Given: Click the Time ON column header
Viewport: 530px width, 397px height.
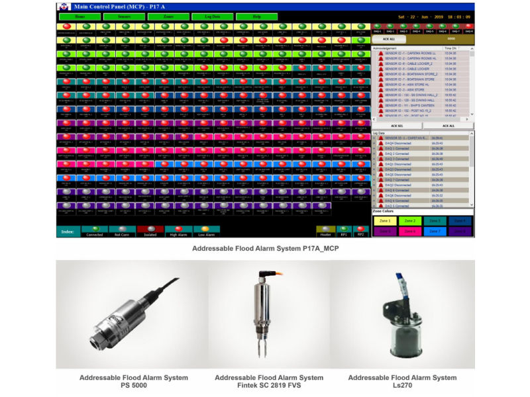Looking at the screenshot, I should (x=456, y=48).
